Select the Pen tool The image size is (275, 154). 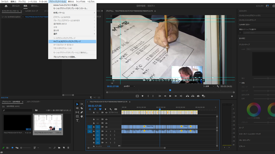tap(82, 112)
